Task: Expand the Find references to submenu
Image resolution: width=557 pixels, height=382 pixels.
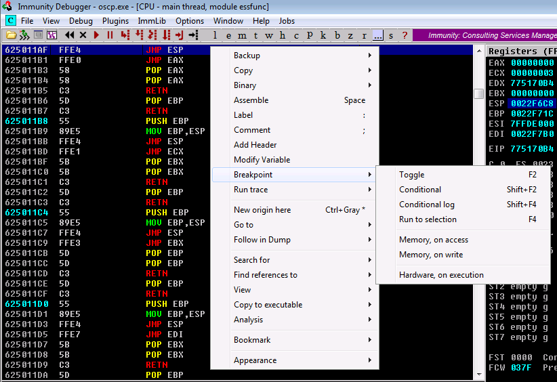Action: click(295, 275)
